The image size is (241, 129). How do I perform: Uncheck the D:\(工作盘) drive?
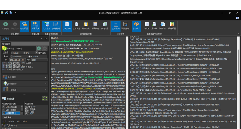tap(4, 110)
